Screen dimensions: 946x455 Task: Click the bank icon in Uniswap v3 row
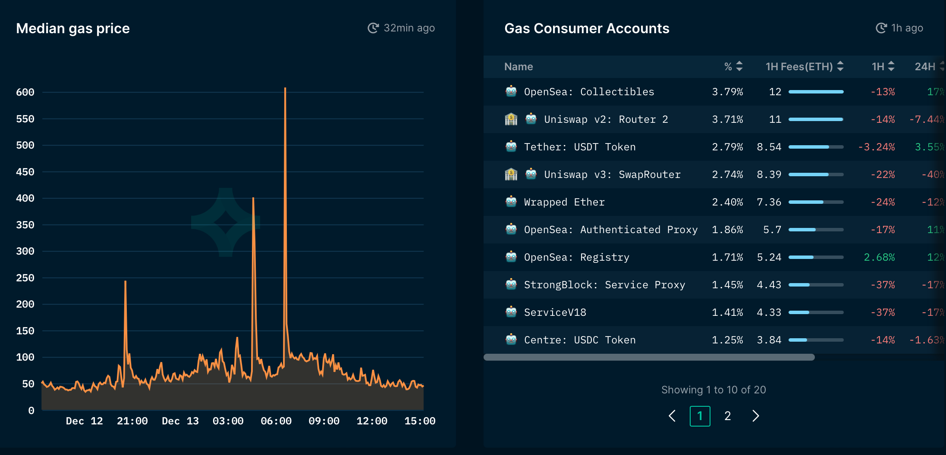point(511,174)
